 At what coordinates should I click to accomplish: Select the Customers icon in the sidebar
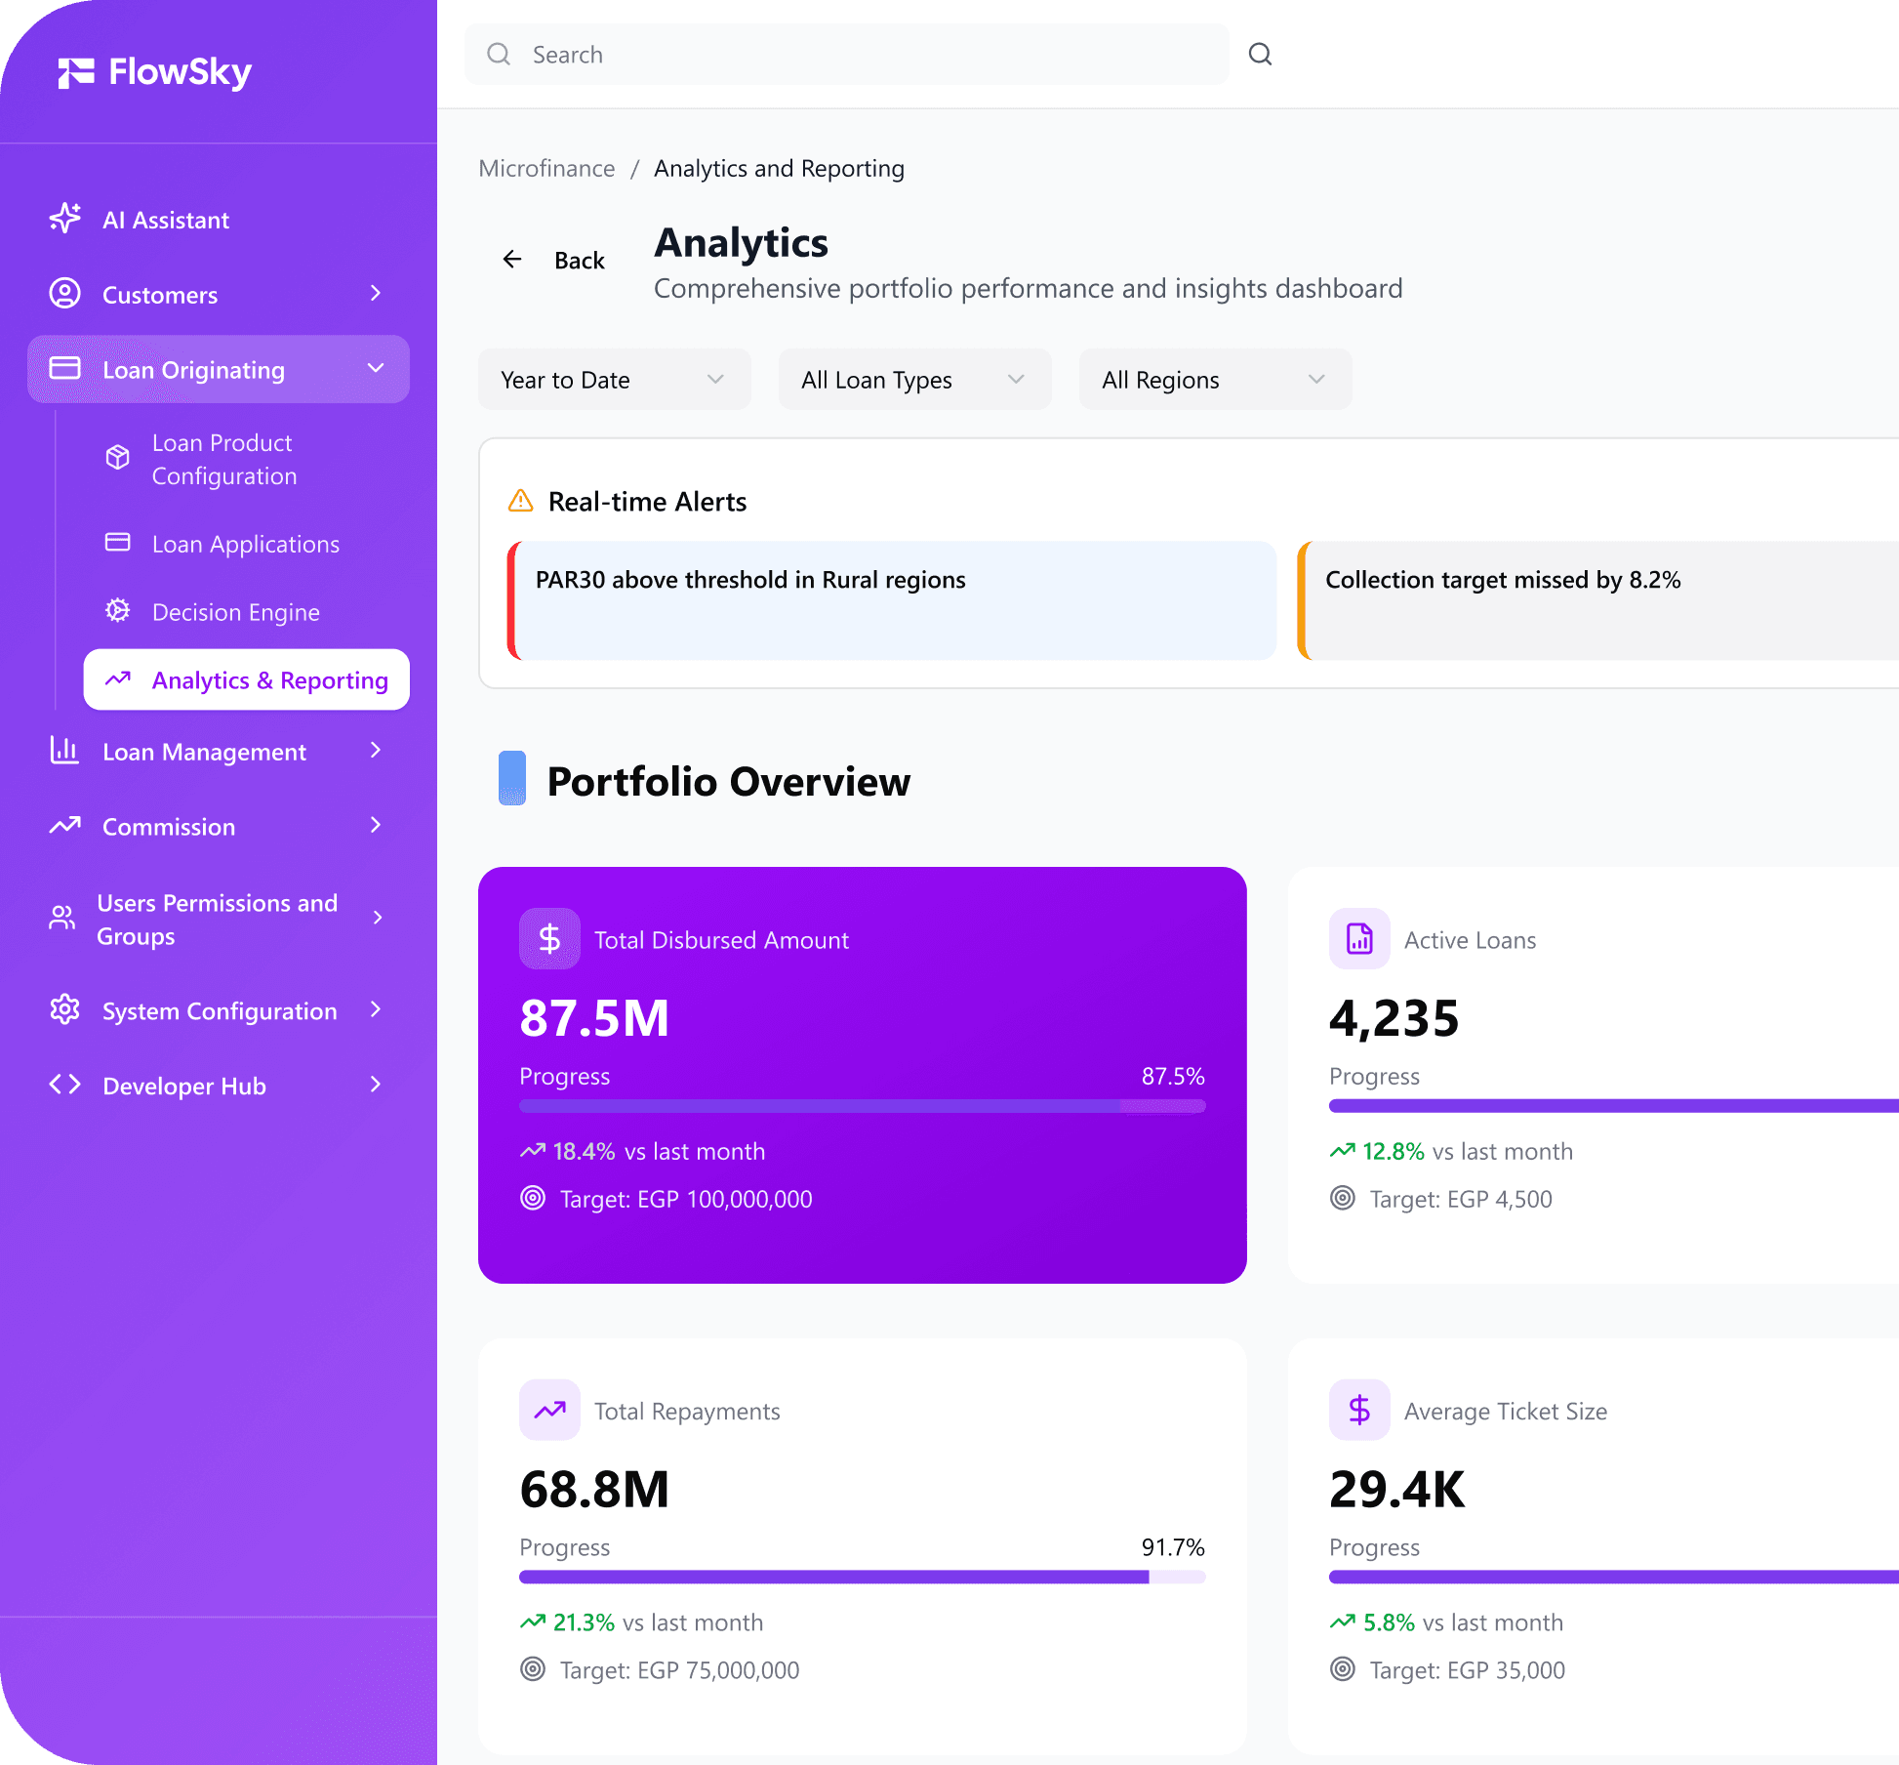[x=64, y=294]
